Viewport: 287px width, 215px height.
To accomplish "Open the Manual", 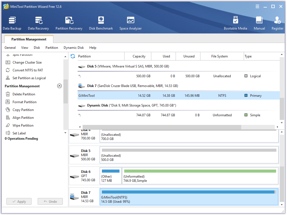I will [259, 22].
